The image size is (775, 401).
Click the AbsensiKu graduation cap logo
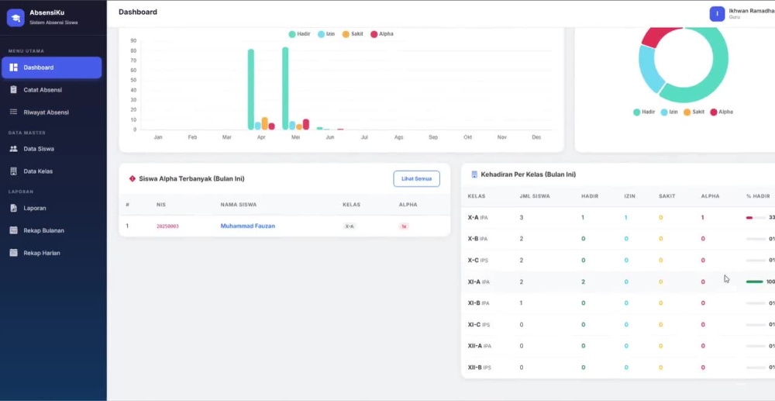click(x=15, y=17)
